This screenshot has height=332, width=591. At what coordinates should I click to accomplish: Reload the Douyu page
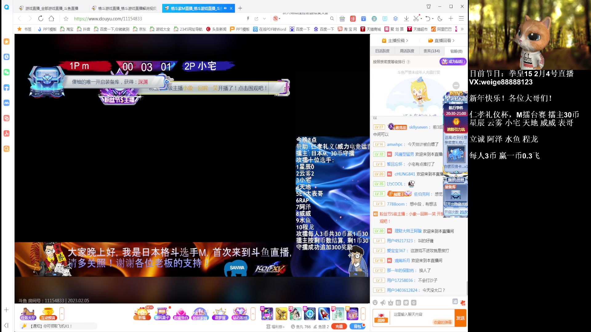[x=41, y=18]
